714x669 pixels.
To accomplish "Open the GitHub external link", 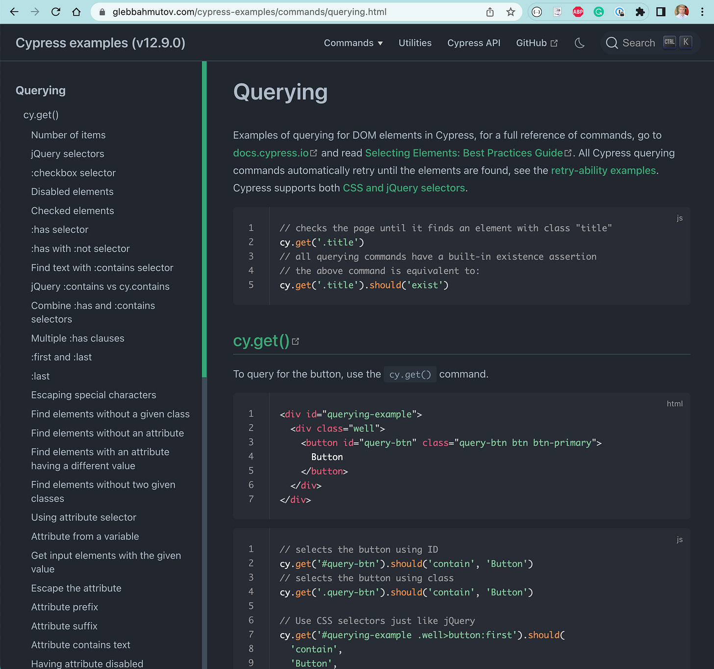I will pyautogui.click(x=536, y=43).
